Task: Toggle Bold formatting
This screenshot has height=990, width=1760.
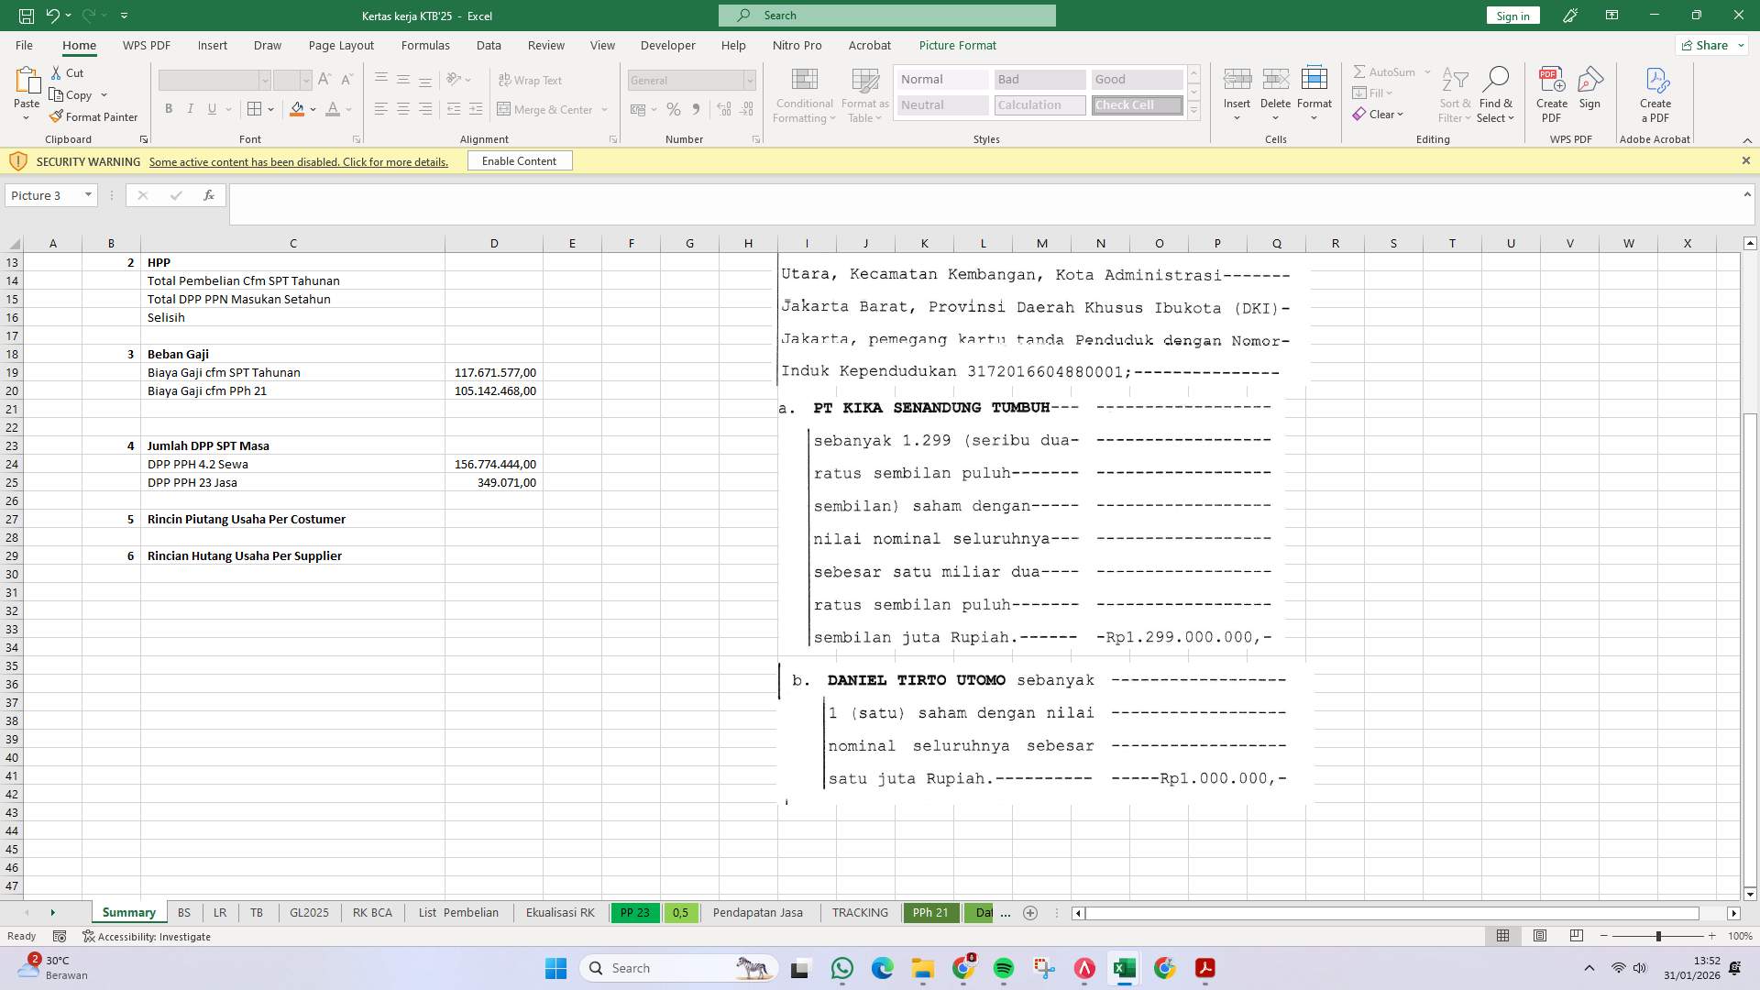Action: [x=169, y=108]
